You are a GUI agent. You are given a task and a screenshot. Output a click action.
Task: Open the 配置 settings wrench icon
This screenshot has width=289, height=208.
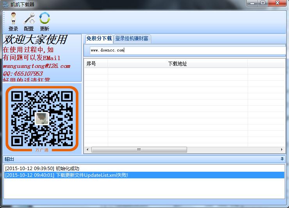(x=29, y=21)
